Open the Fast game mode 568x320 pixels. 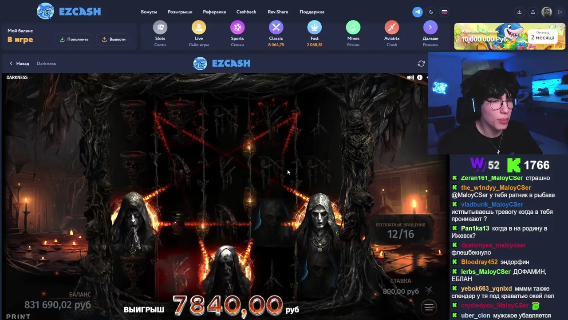point(315,28)
